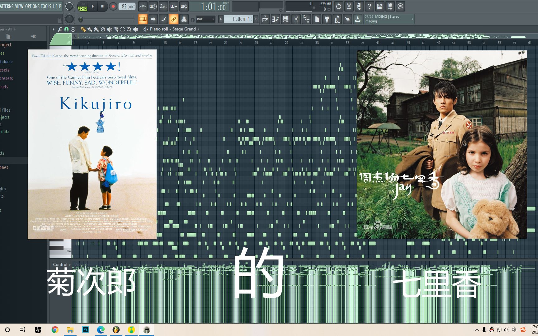Open the OPTIONS menu
Viewport: 538px width, 336px height.
[x=32, y=6]
